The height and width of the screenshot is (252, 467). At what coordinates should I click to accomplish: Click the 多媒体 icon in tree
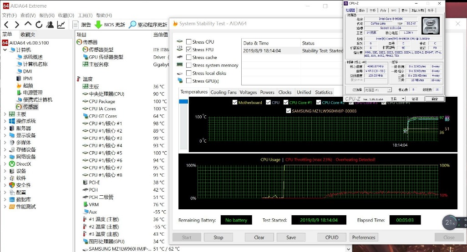tap(12, 142)
